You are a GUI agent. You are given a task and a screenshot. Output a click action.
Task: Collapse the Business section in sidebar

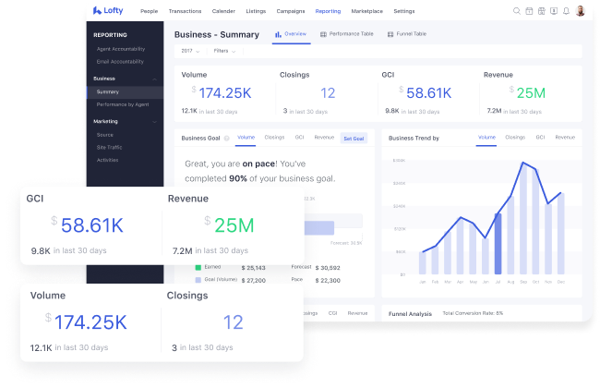point(154,79)
